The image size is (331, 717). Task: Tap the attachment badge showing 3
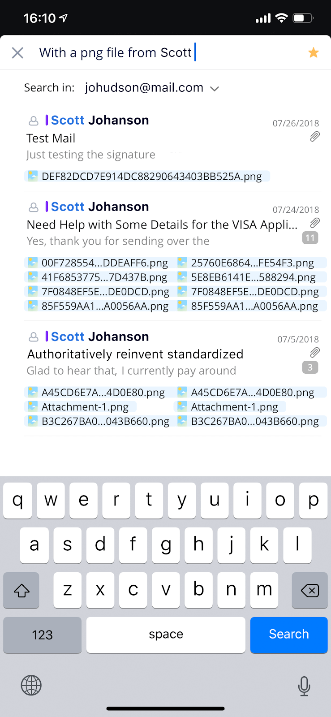[x=310, y=367]
